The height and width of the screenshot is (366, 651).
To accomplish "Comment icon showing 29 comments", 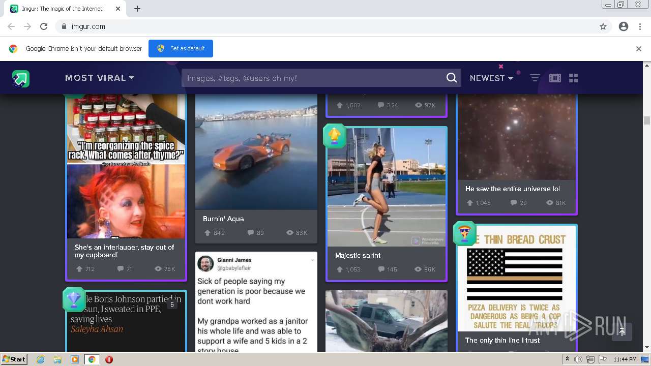I will click(x=514, y=203).
